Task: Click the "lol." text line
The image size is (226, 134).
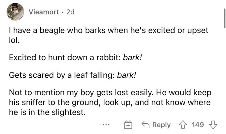Action: [x=14, y=41]
